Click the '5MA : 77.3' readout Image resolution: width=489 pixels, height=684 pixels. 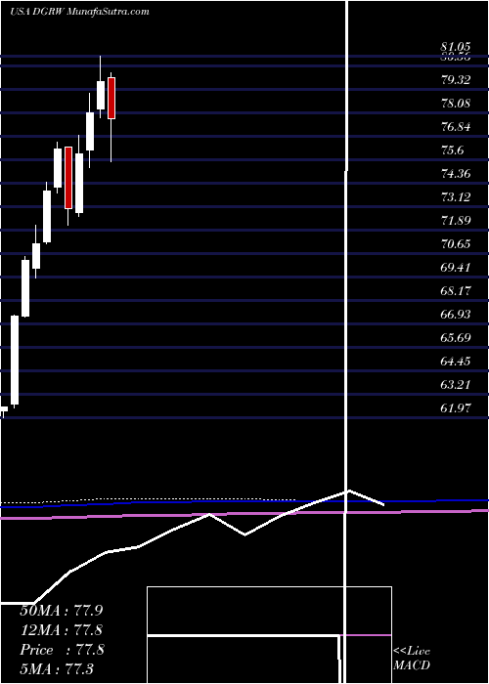57,669
